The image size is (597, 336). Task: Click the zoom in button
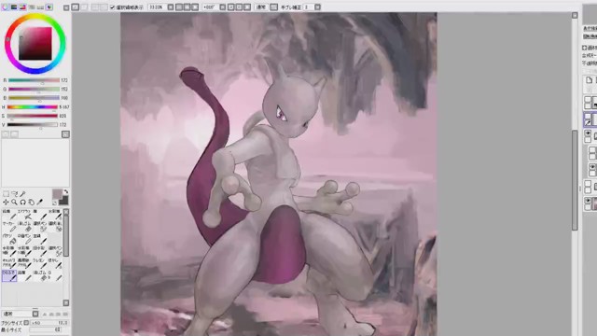click(x=187, y=7)
